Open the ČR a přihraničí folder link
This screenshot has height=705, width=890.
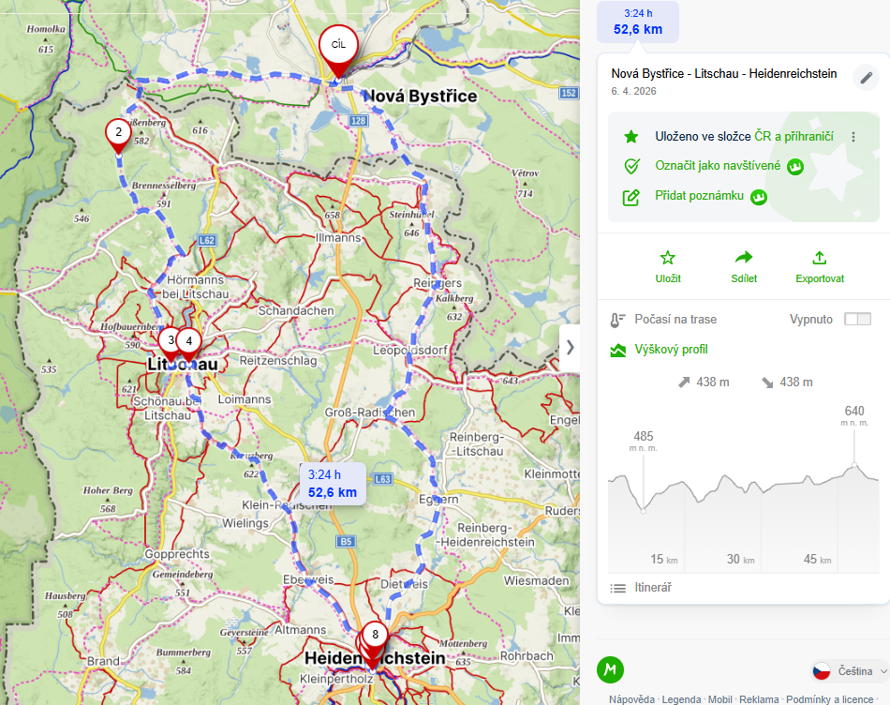click(x=794, y=137)
